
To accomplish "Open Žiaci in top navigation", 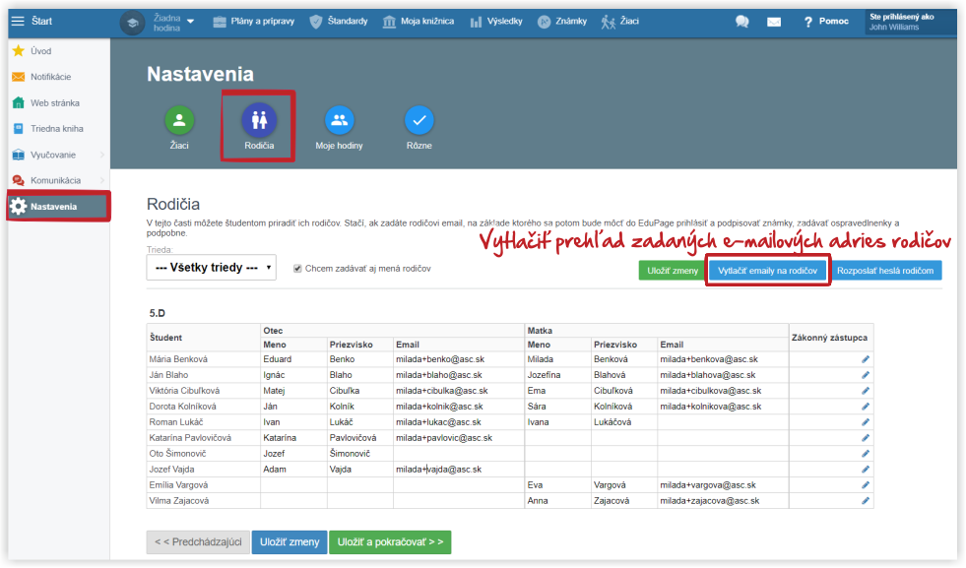I will [x=620, y=22].
